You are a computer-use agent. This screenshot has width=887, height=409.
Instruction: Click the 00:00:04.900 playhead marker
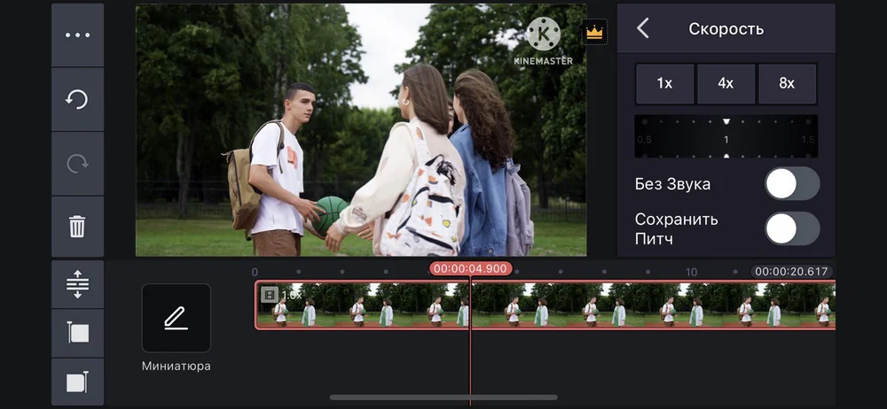click(x=471, y=269)
